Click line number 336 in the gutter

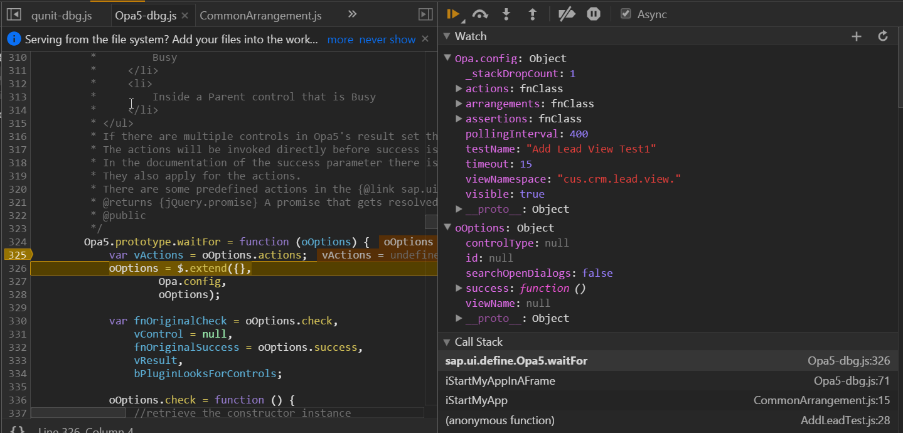[18, 400]
